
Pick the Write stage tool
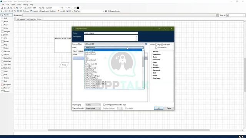click(6, 28)
